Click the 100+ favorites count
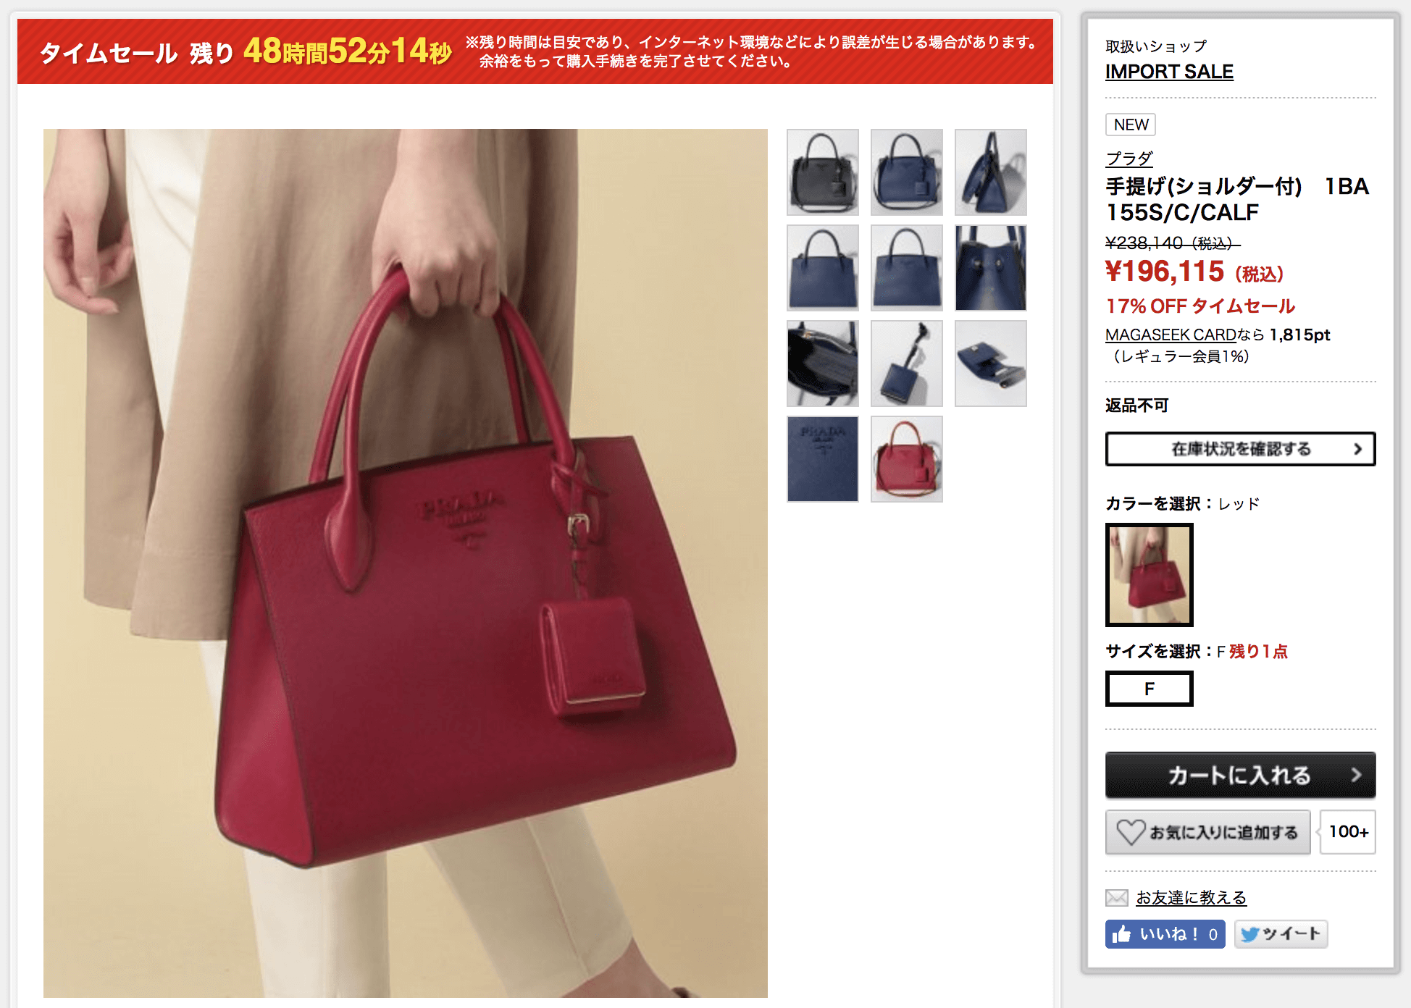This screenshot has height=1008, width=1411. click(1348, 832)
